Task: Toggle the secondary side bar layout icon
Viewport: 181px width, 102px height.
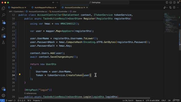Action: [x=174, y=3]
